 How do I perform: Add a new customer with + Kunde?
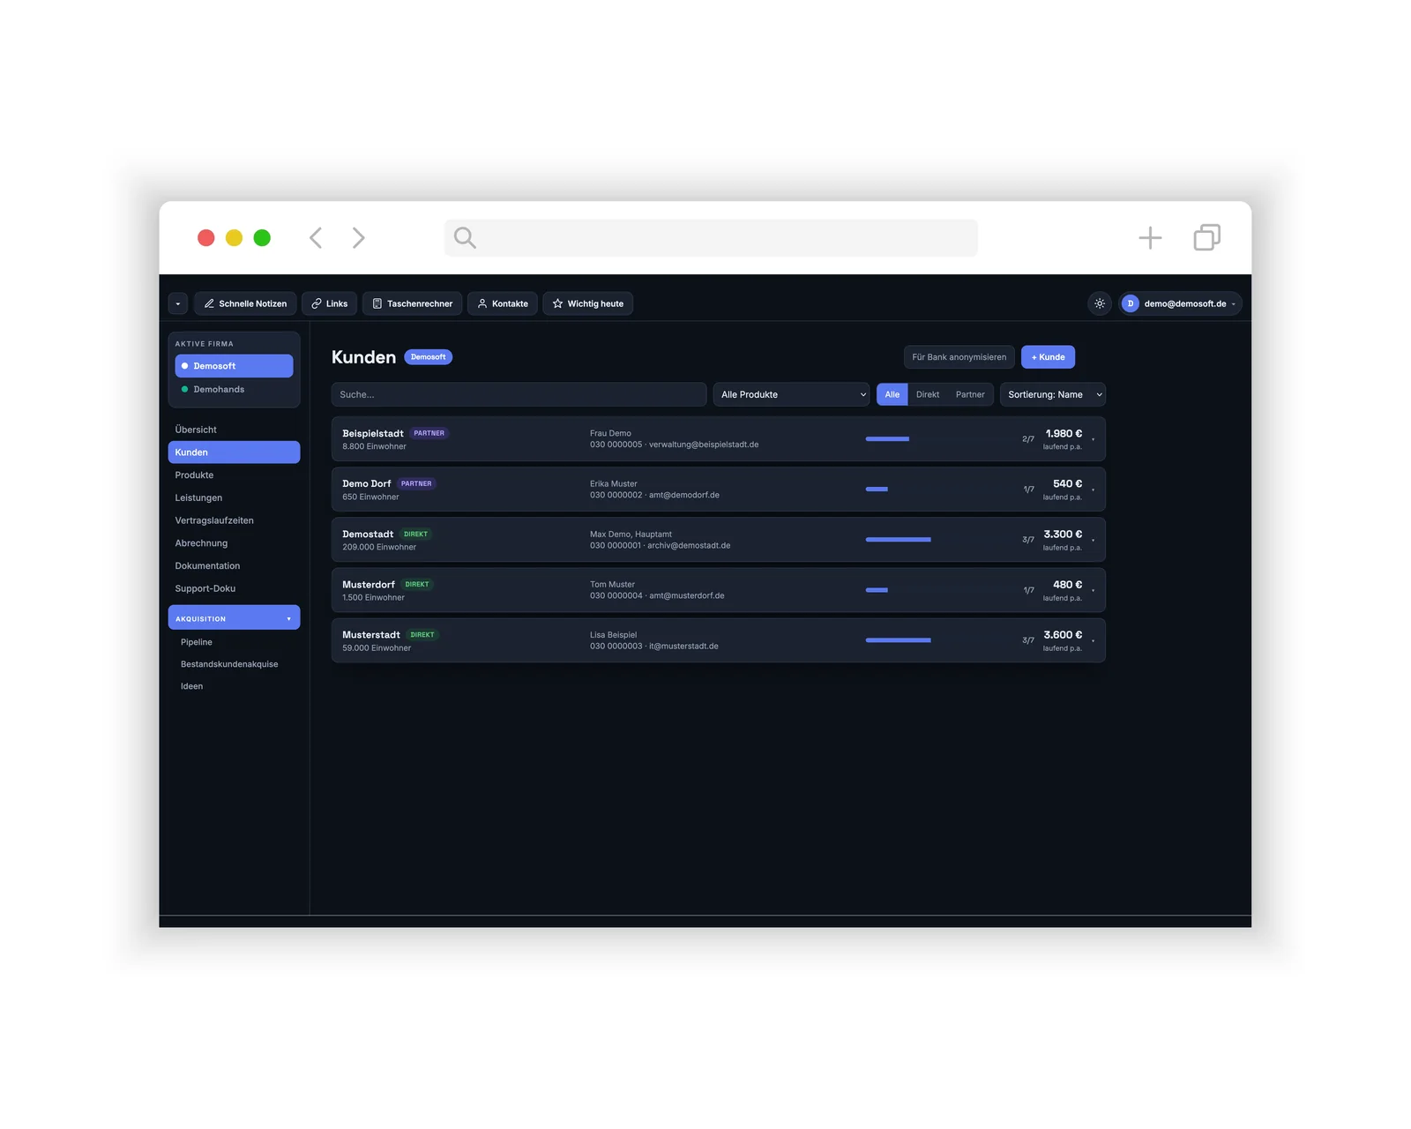coord(1048,357)
